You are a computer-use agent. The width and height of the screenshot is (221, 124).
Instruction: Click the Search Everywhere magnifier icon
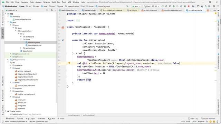pyautogui.click(x=214, y=6)
